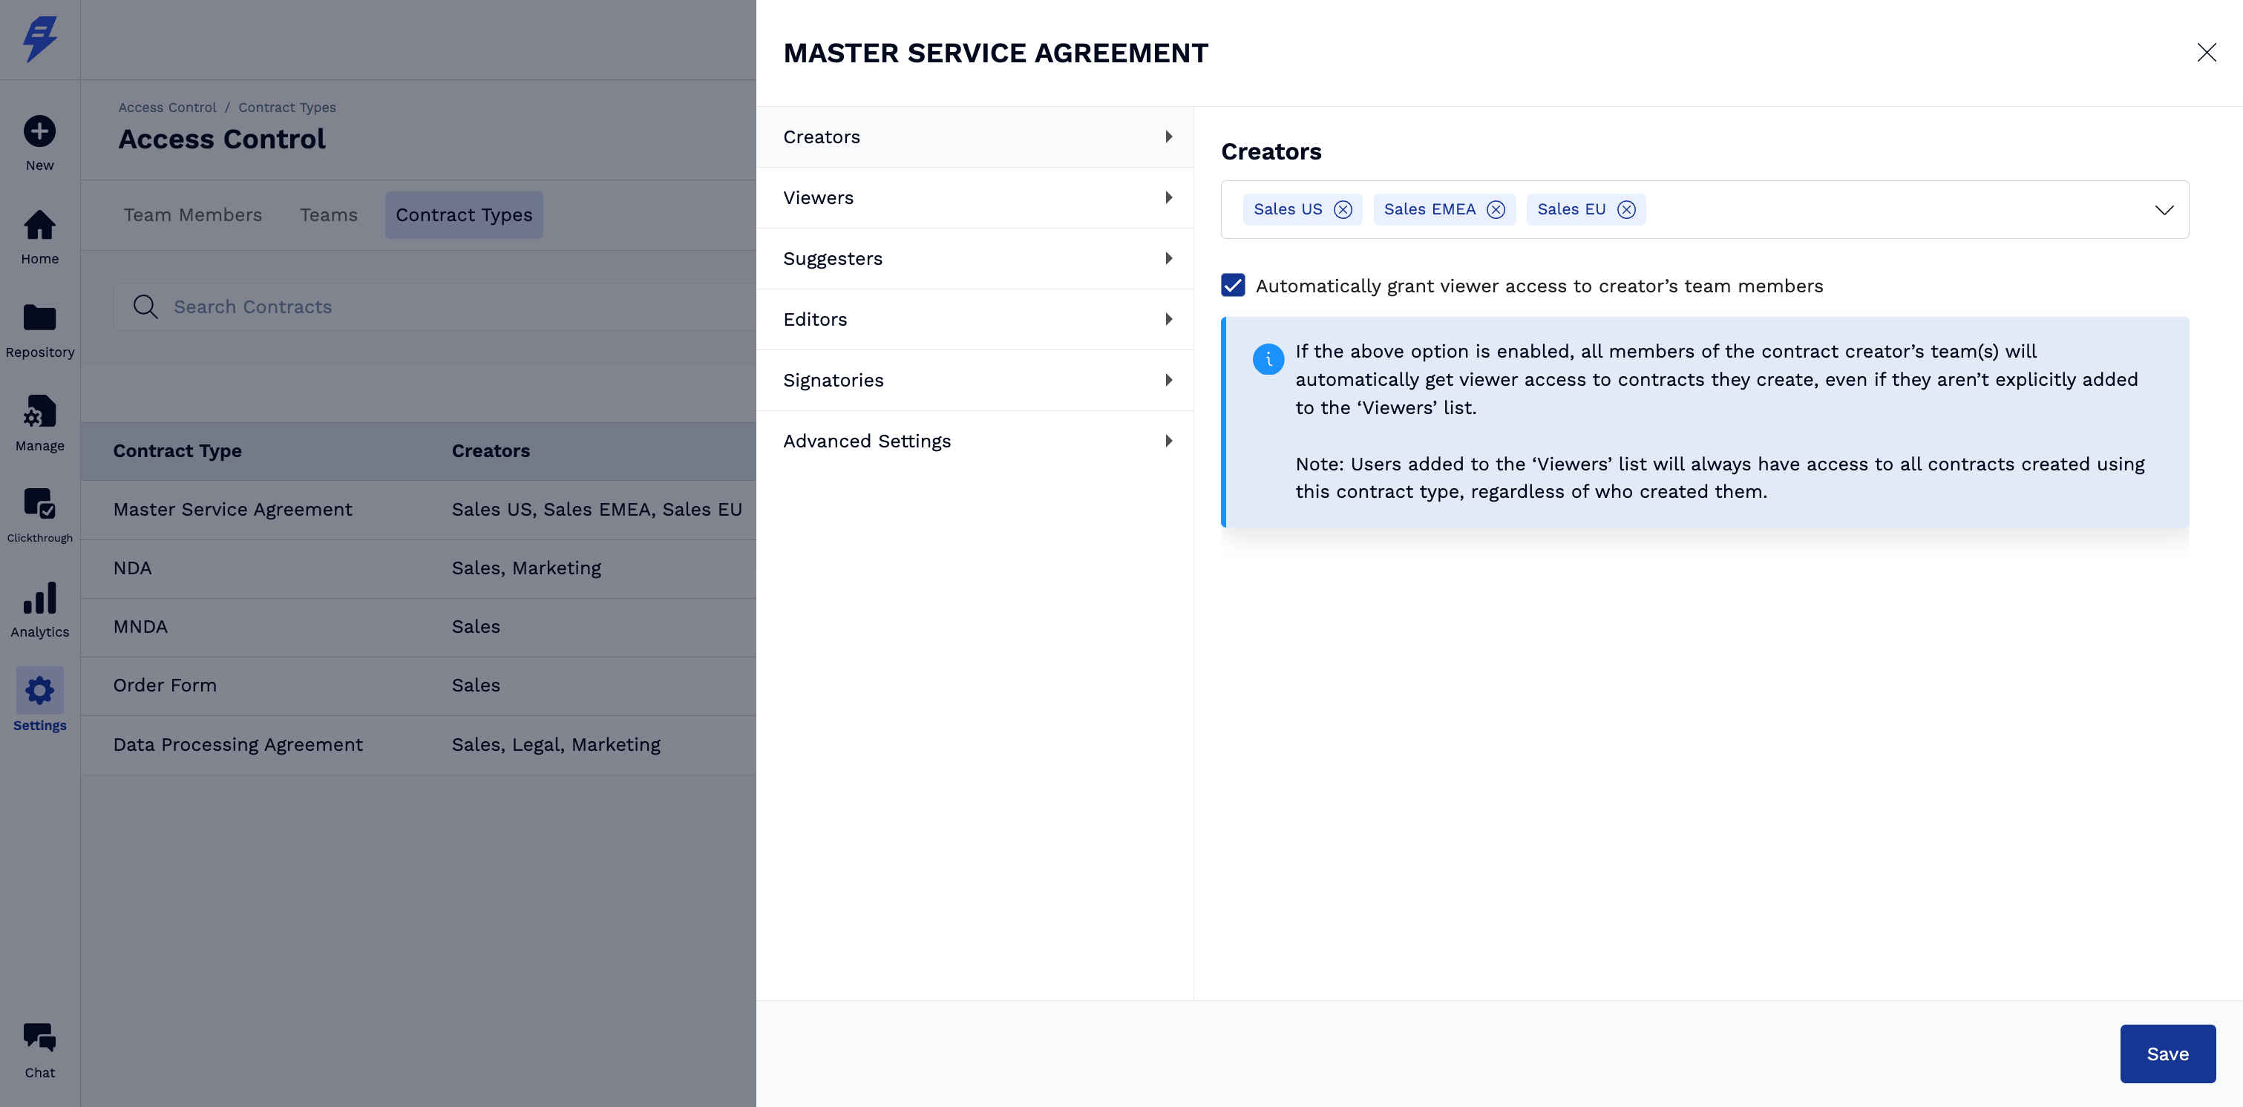
Task: Expand the Signatories section
Action: tap(975, 381)
